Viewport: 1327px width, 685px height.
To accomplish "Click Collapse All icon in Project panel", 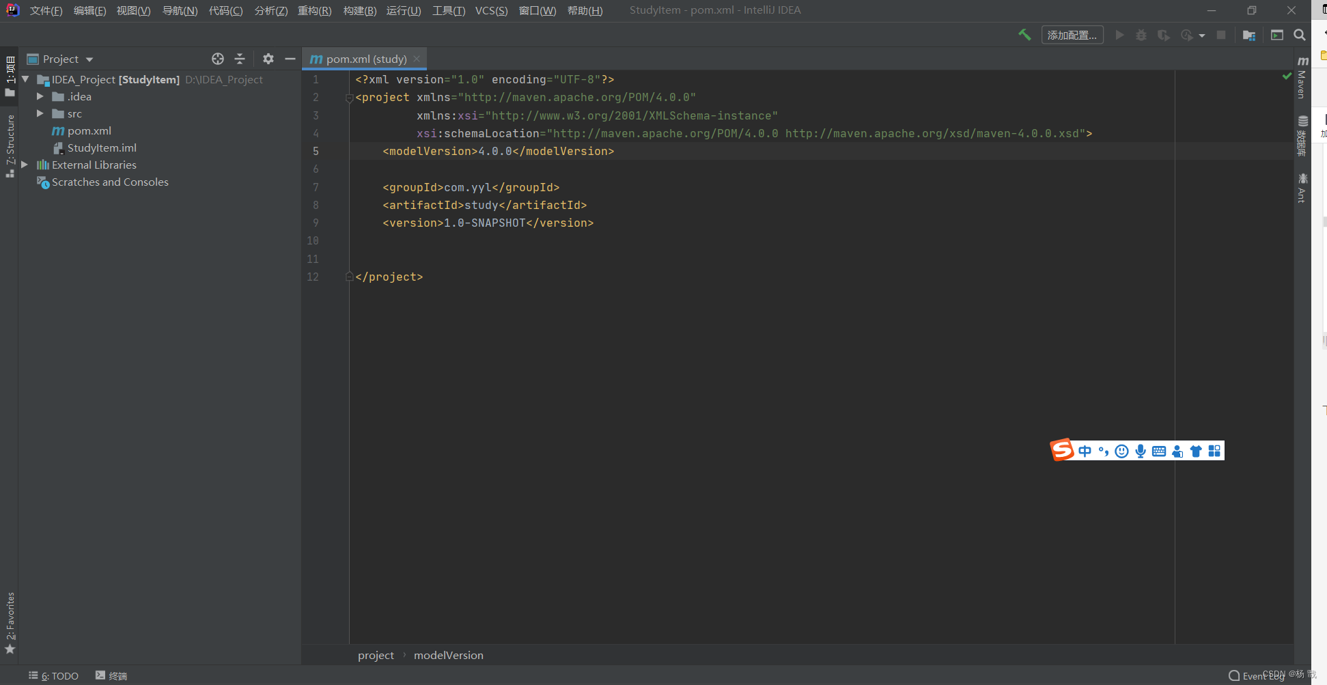I will 240,59.
